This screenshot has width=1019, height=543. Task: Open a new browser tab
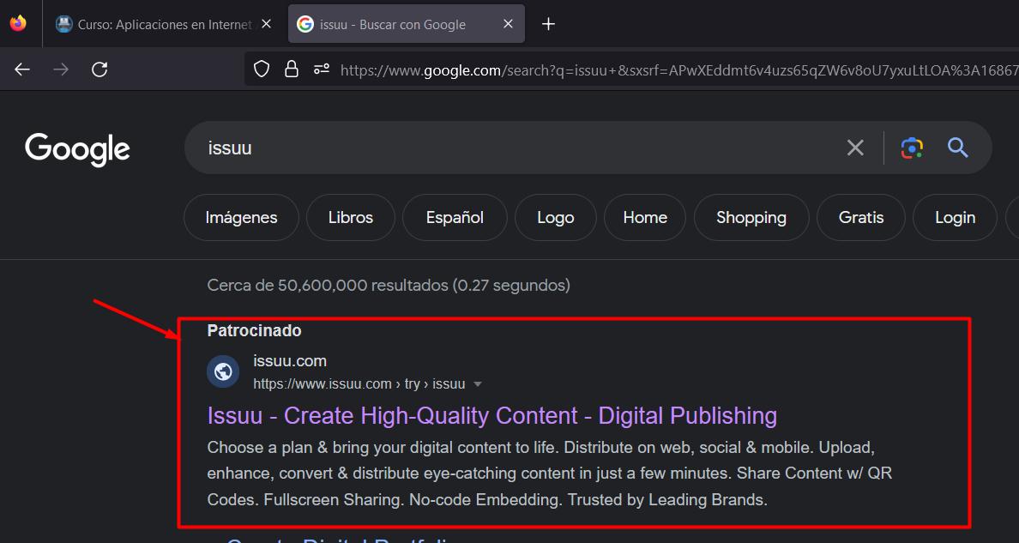point(548,24)
